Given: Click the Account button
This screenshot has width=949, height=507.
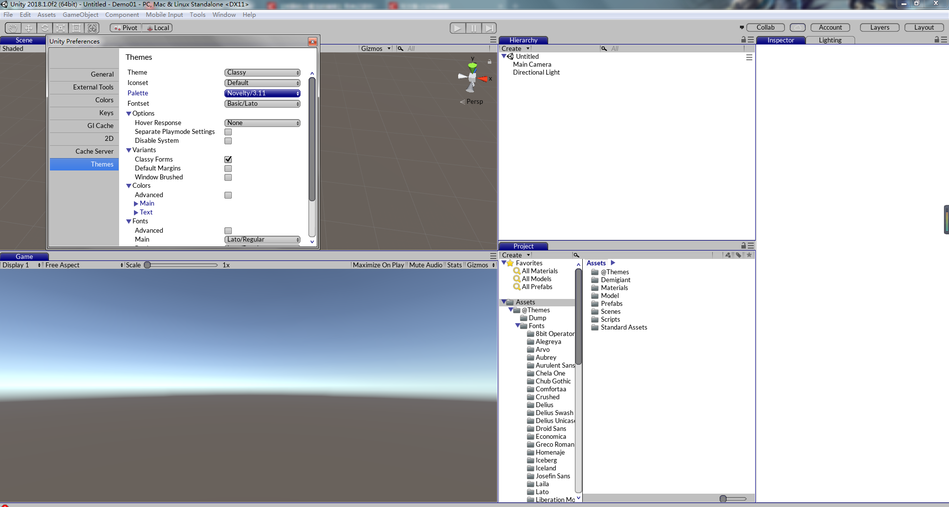Looking at the screenshot, I should (830, 27).
